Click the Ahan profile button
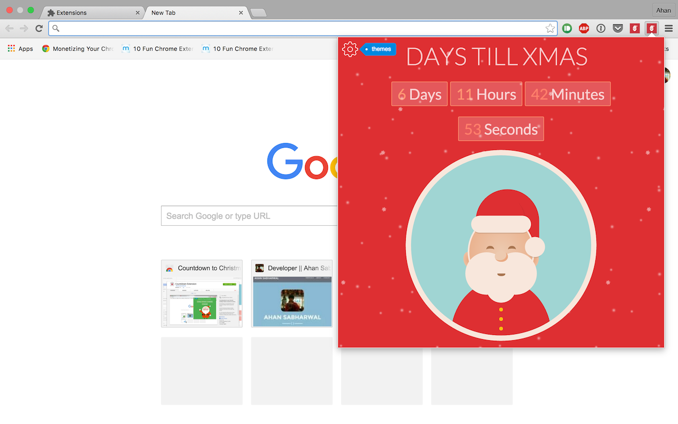 click(x=663, y=11)
